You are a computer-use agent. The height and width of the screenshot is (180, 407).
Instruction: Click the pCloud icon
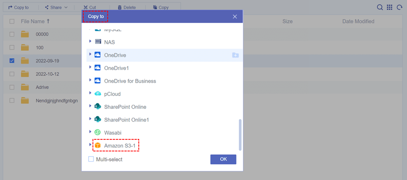(x=98, y=94)
